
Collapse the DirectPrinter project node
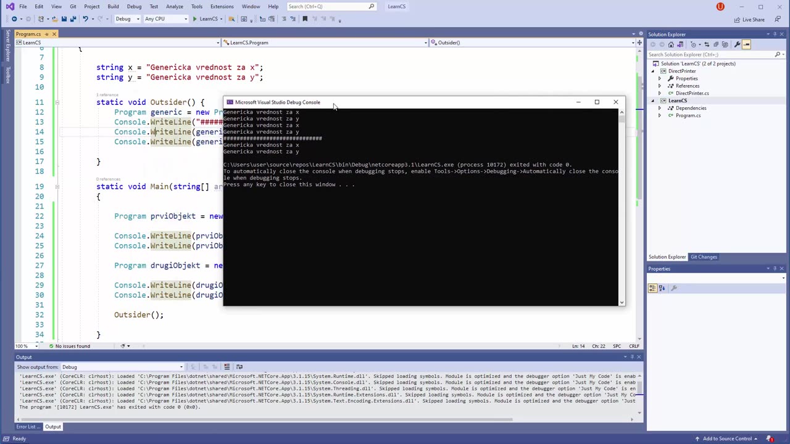pos(653,71)
